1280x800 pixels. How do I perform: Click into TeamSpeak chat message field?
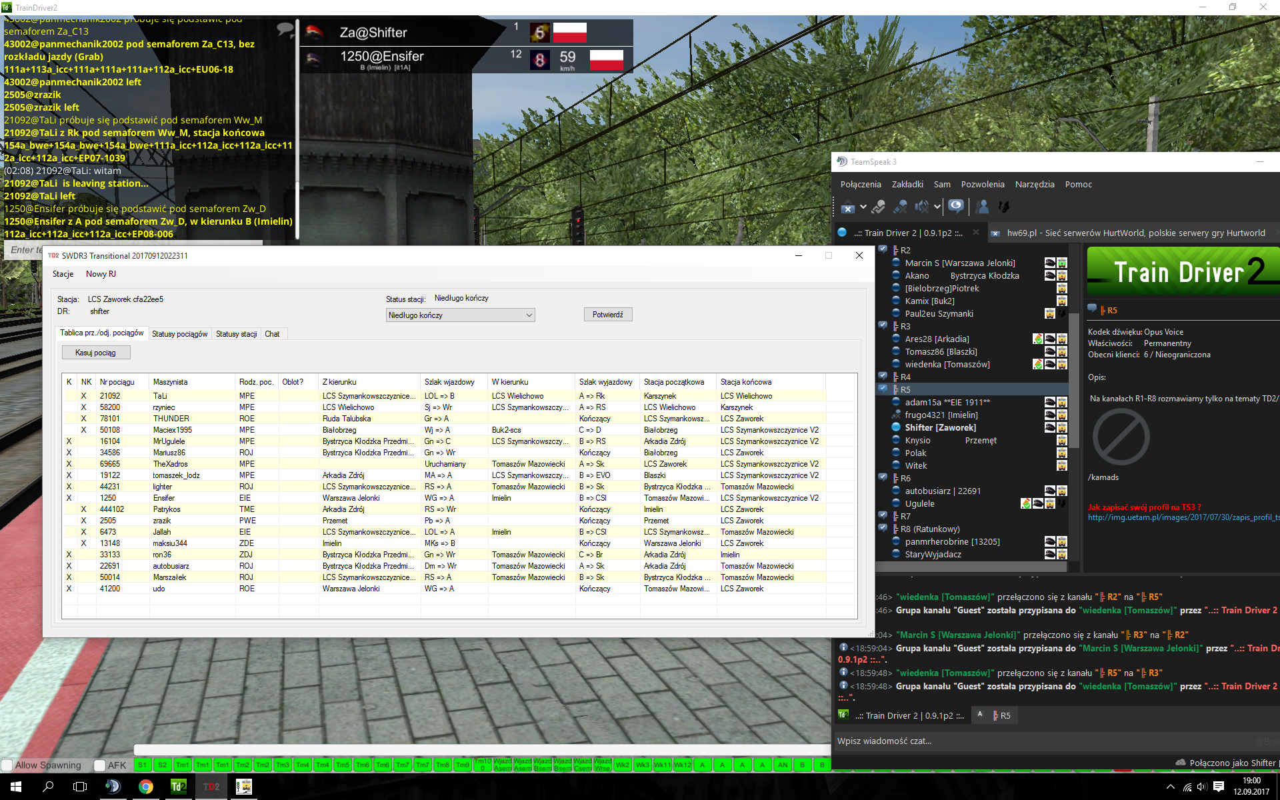1056,741
